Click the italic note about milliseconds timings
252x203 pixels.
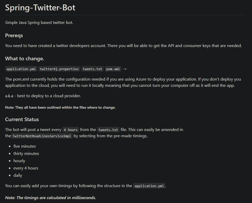tap(51, 198)
